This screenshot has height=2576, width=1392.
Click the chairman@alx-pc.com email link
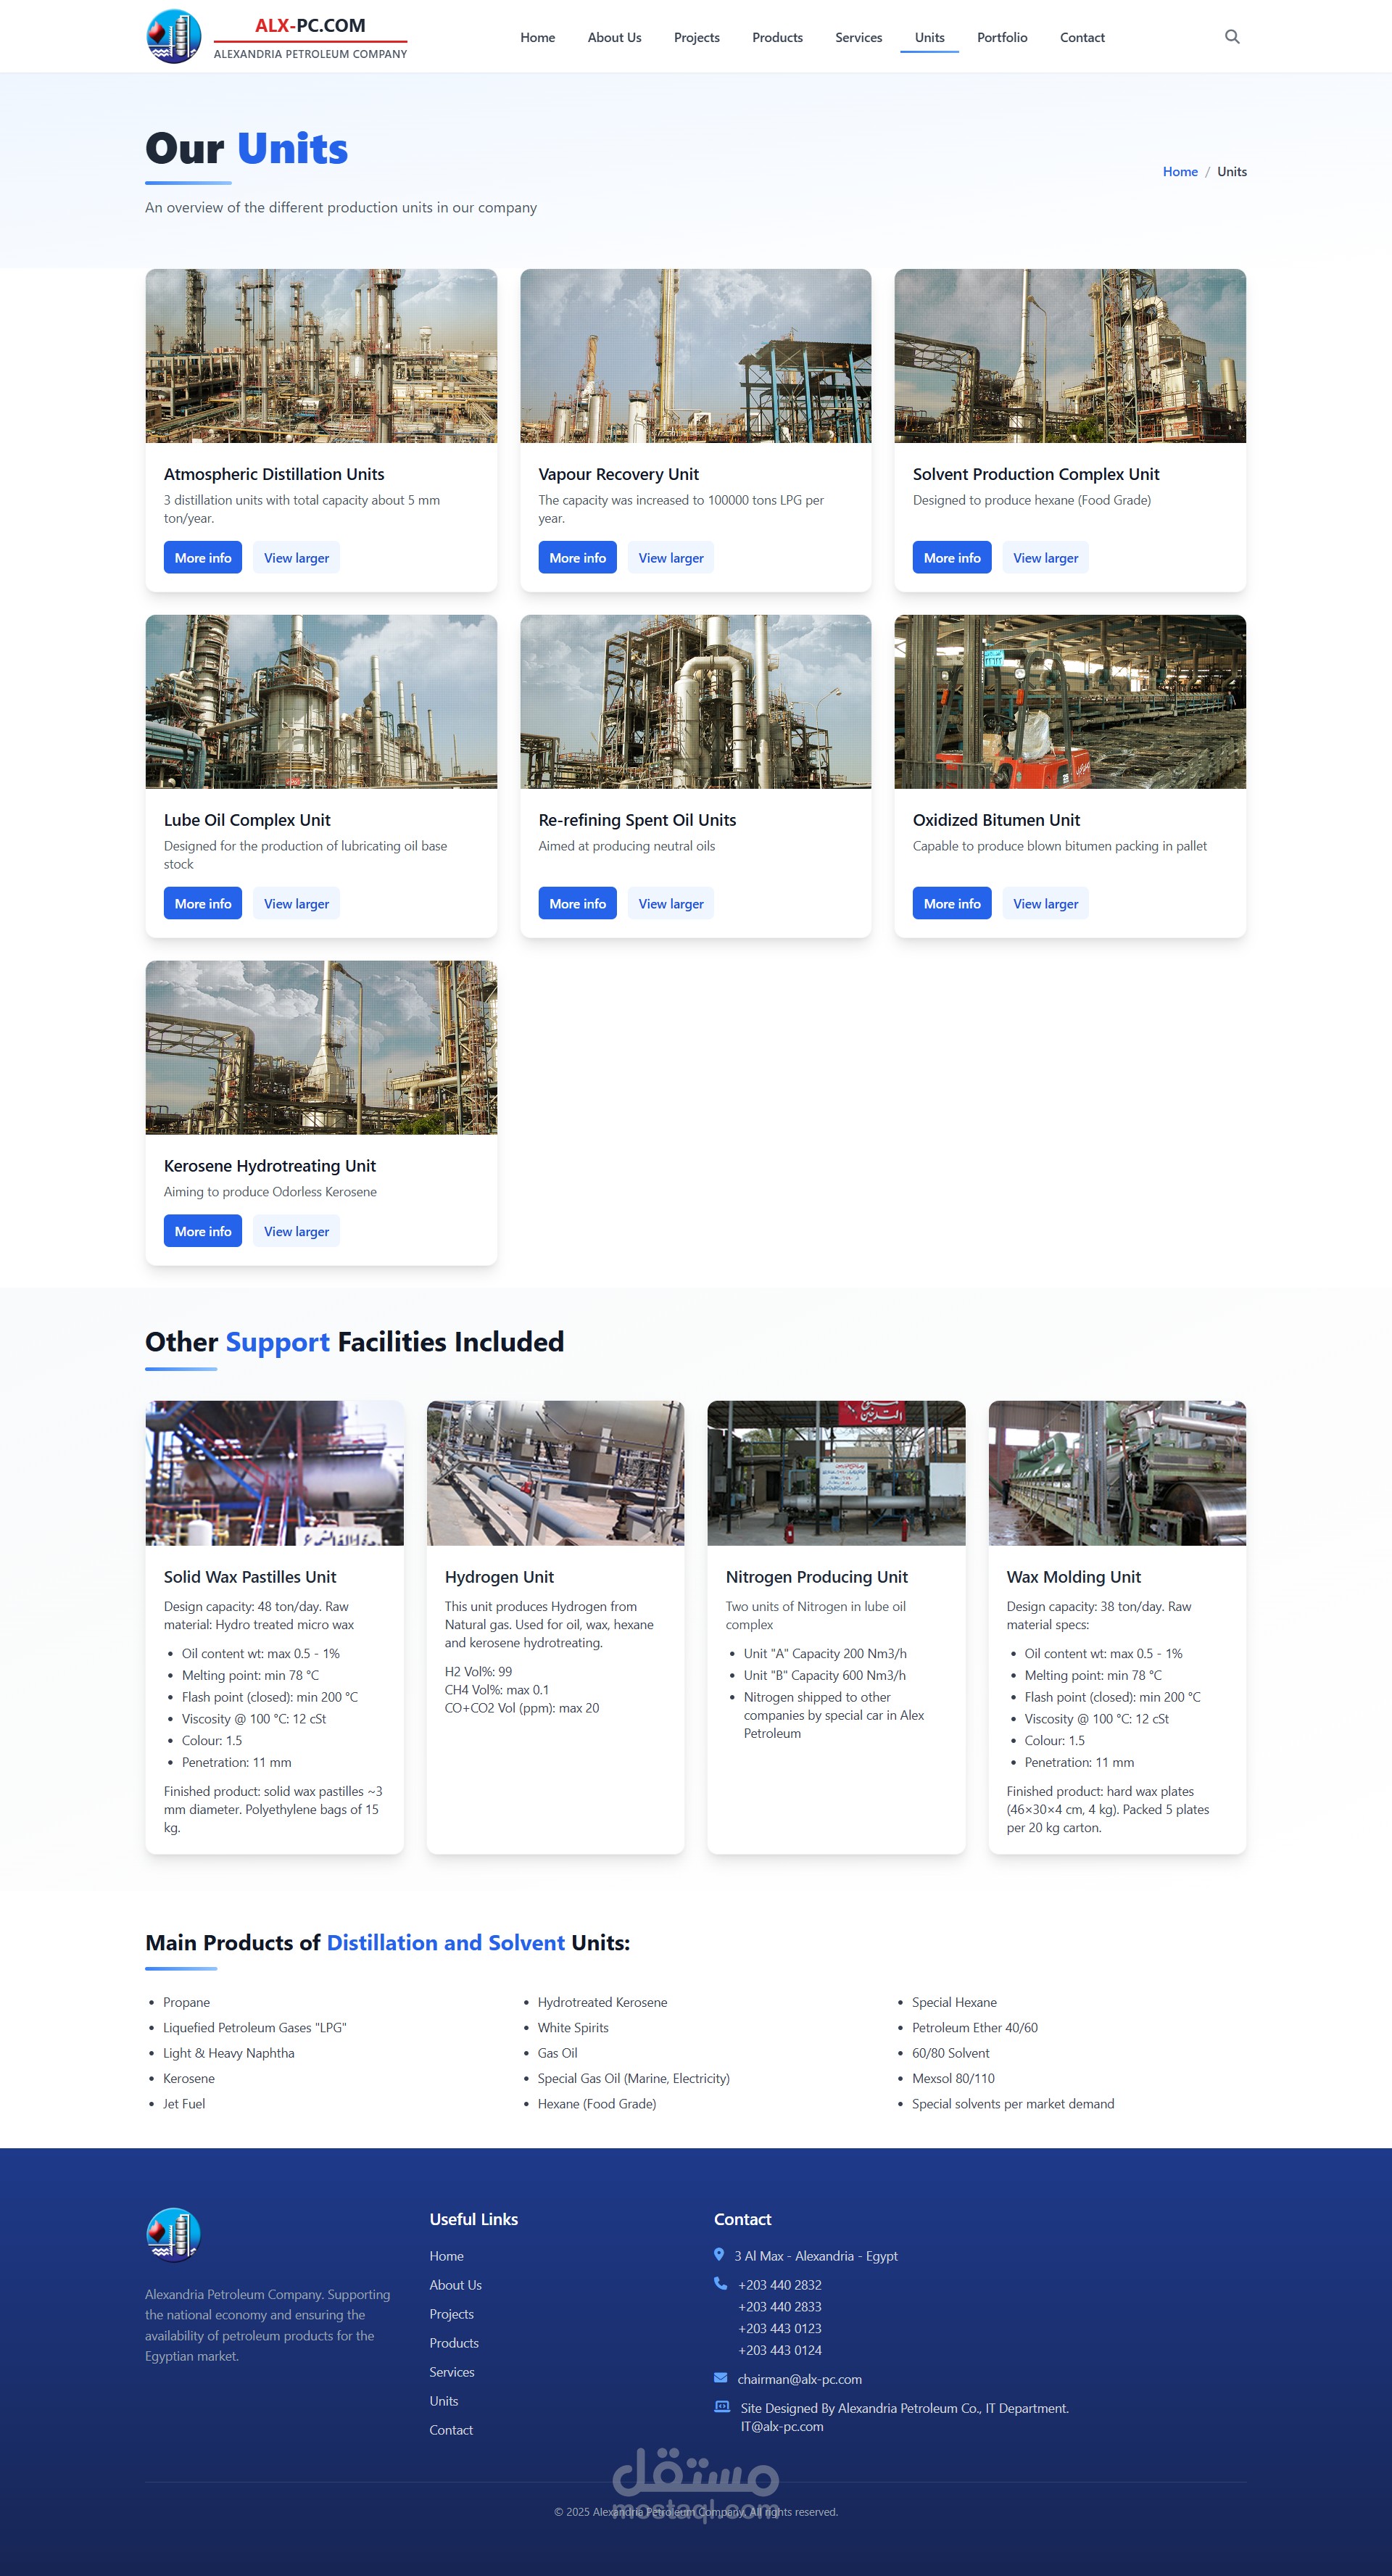click(x=799, y=2379)
